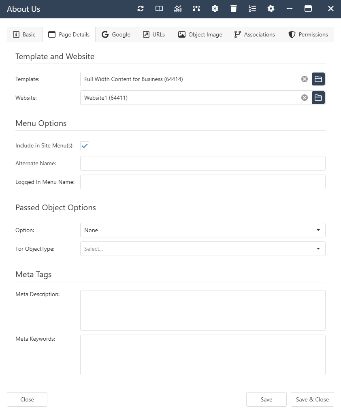Open the Option dropdown showing None
Viewport: 341px width, 414px height.
click(x=202, y=230)
